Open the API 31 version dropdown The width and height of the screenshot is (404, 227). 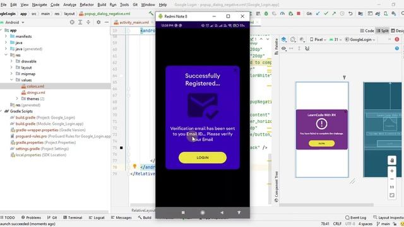pyautogui.click(x=335, y=39)
